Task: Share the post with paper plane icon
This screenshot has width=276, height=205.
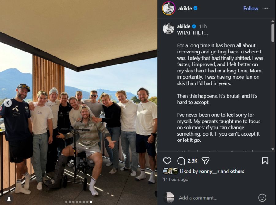Action: (x=205, y=161)
